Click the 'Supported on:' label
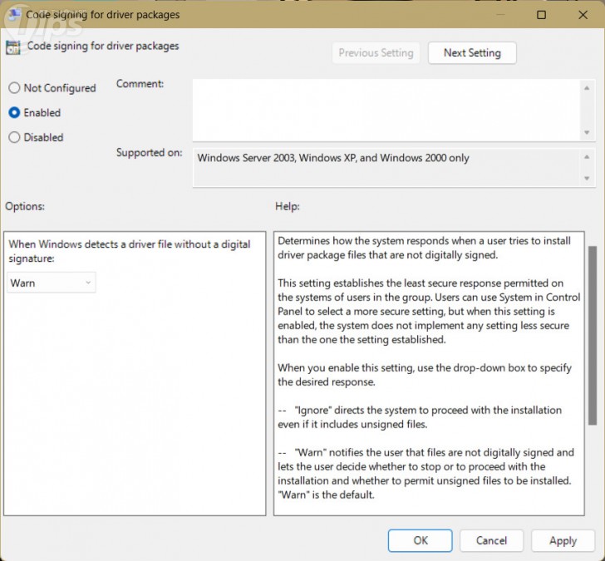This screenshot has height=561, width=605. [x=150, y=153]
